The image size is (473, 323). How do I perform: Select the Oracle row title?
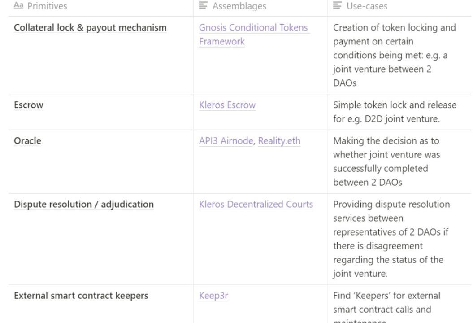click(27, 141)
